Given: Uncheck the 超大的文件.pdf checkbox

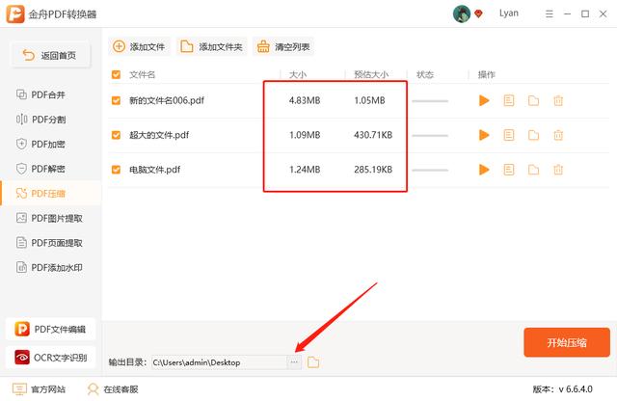Looking at the screenshot, I should (116, 135).
